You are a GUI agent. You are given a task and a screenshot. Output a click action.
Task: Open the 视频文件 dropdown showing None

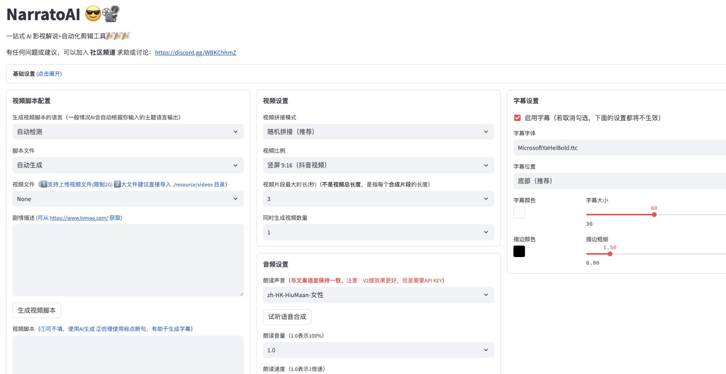click(128, 199)
